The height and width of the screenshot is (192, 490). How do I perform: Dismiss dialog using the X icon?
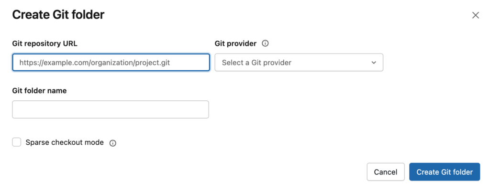pos(475,15)
